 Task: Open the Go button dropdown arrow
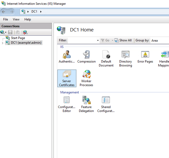pos(112,41)
